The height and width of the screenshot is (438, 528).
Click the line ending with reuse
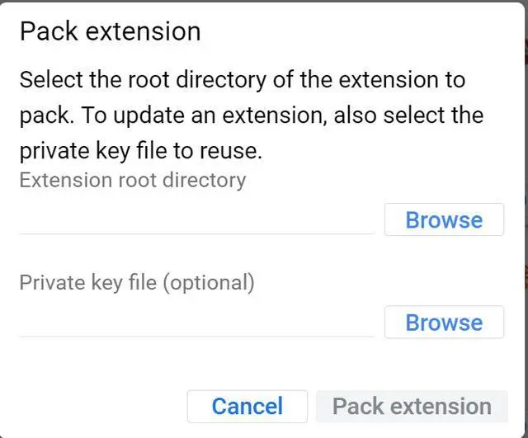(x=140, y=151)
